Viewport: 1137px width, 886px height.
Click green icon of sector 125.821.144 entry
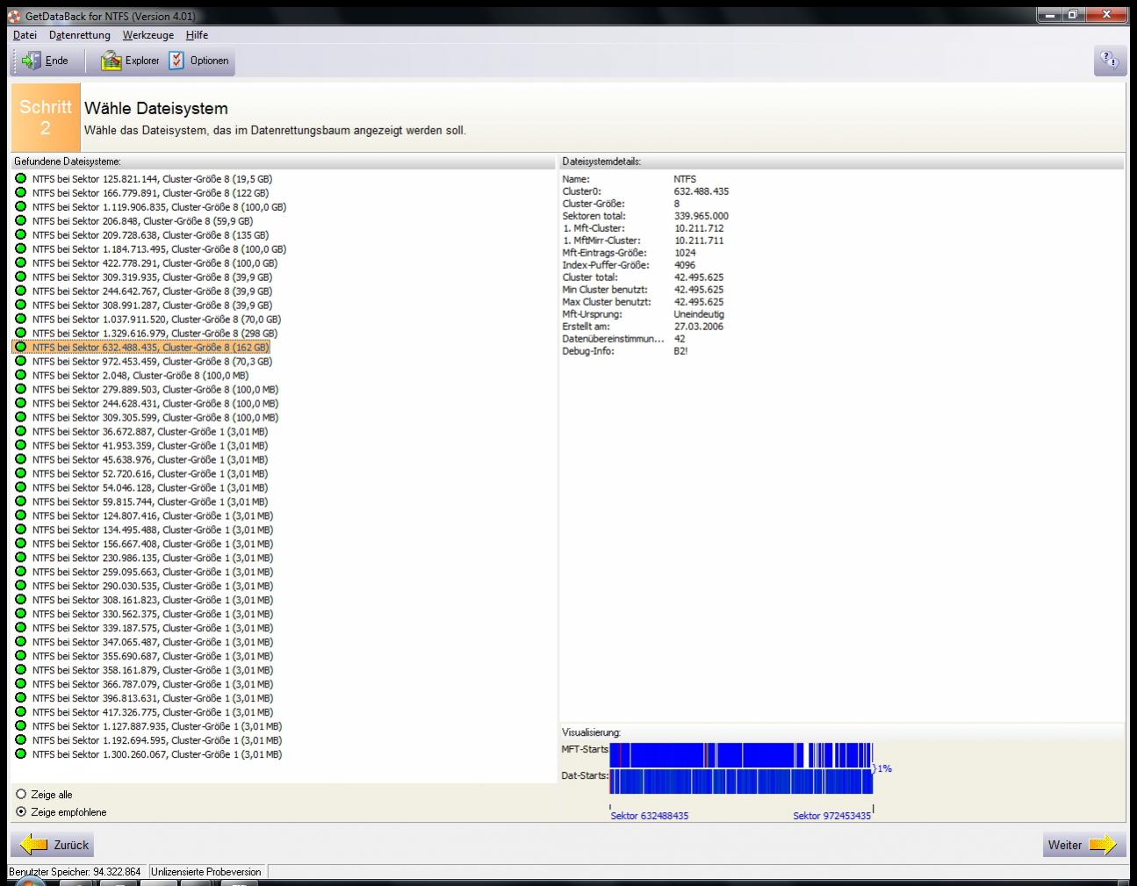pos(21,179)
